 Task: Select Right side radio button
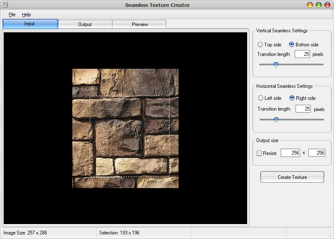point(292,98)
